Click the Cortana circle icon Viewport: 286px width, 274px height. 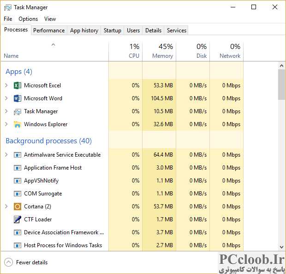coord(18,207)
